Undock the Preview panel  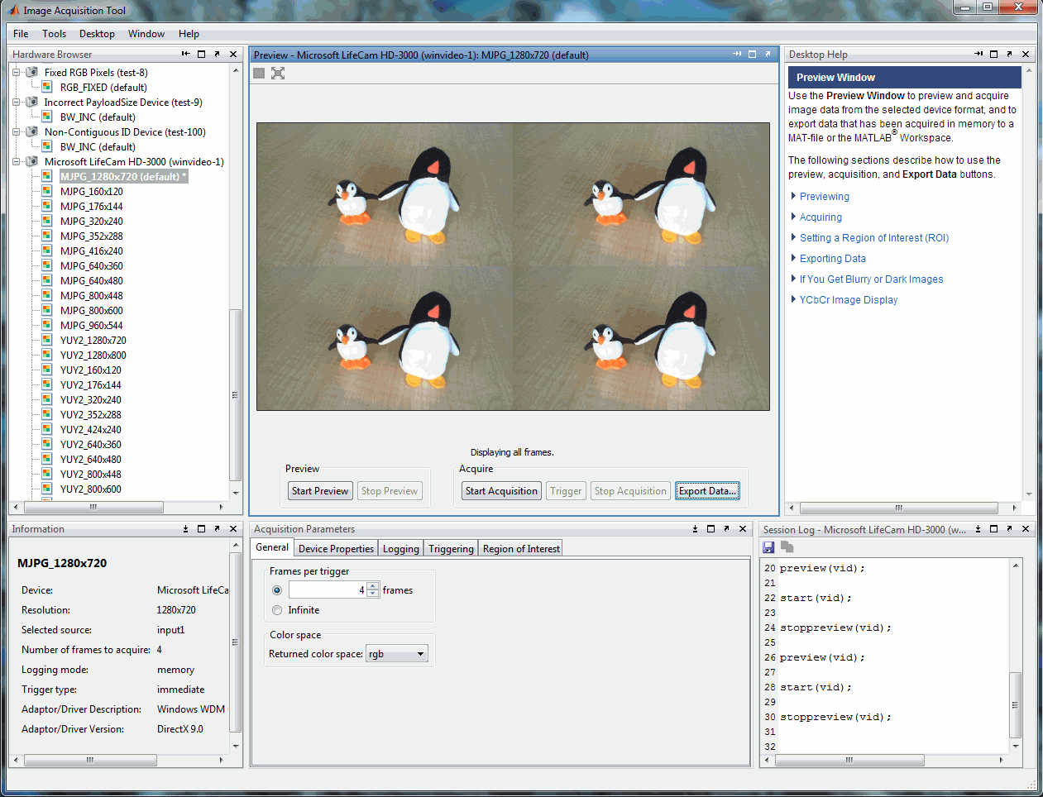click(768, 54)
